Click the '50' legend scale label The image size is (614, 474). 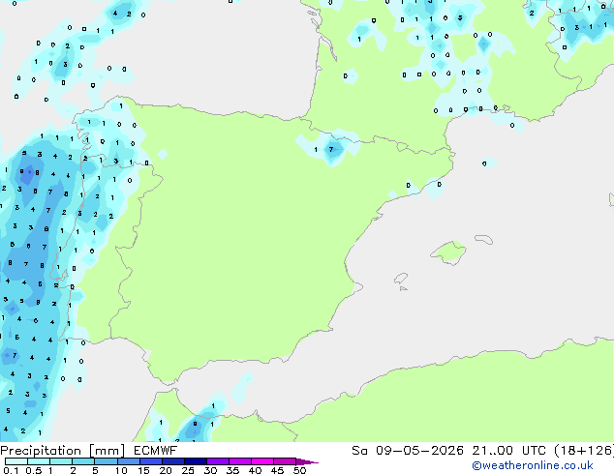[299, 470]
